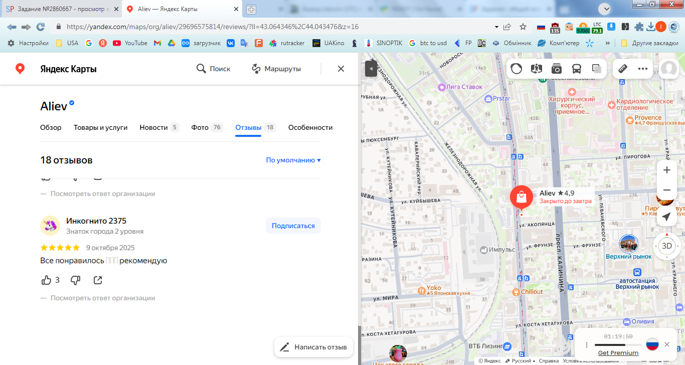Zoom out the map with minus
The image size is (685, 365).
pos(667,190)
